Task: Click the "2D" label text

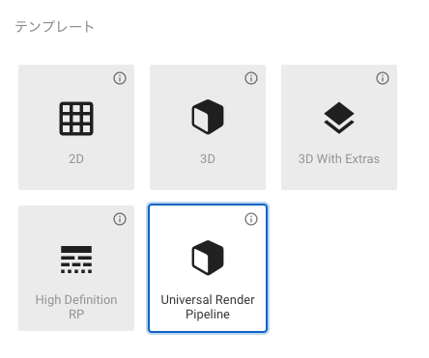Action: coord(76,159)
